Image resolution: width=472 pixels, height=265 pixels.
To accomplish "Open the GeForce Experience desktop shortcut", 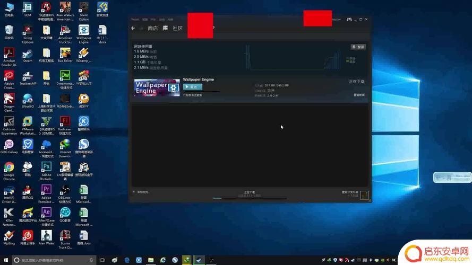I will pos(9,125).
